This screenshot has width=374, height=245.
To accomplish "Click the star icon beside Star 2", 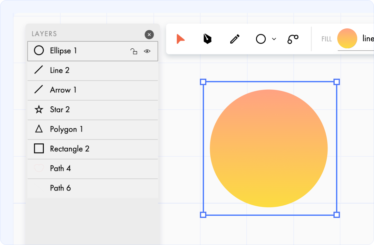I will [39, 110].
